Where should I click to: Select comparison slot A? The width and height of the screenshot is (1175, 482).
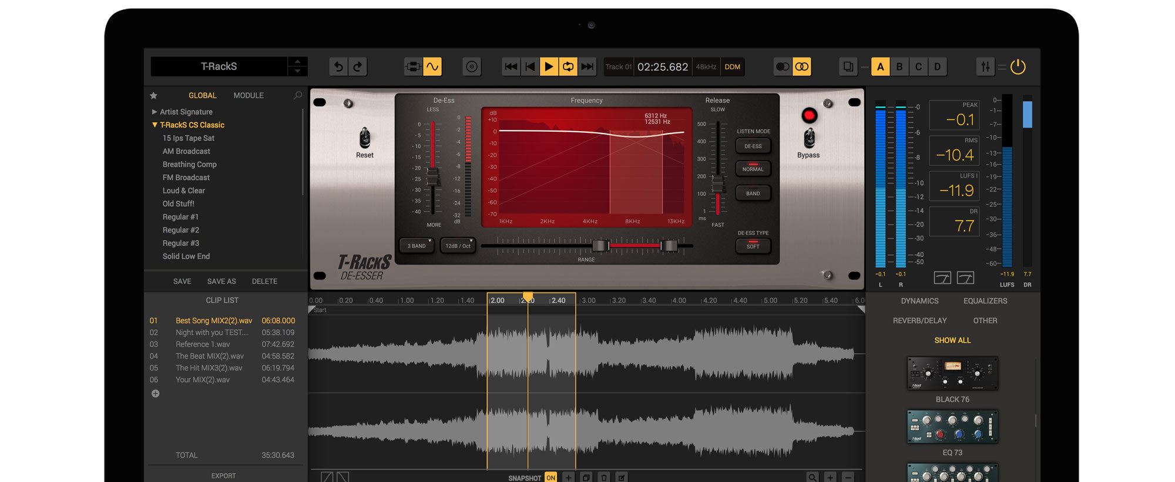[x=880, y=67]
